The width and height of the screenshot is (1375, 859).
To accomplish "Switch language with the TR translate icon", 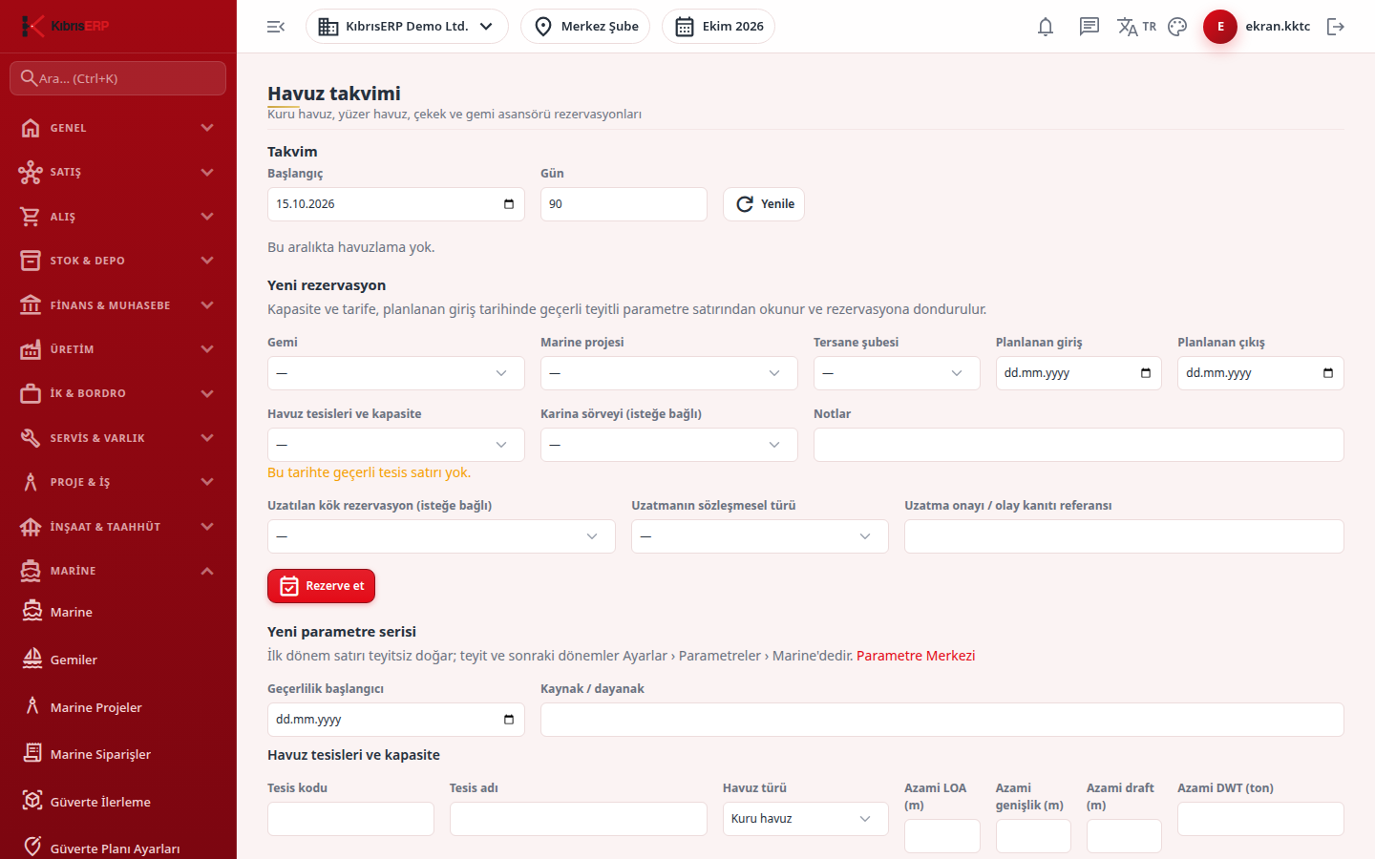I will click(1136, 27).
